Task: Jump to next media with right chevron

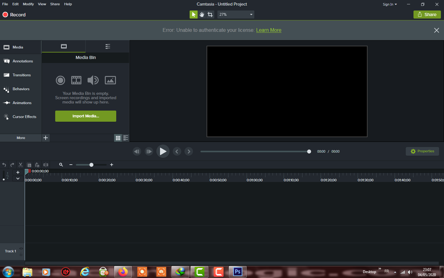Action: 189,151
